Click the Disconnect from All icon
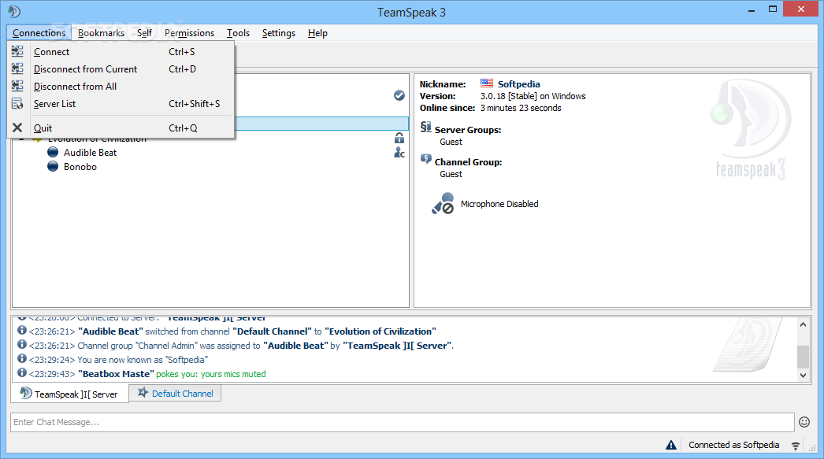 click(x=17, y=86)
